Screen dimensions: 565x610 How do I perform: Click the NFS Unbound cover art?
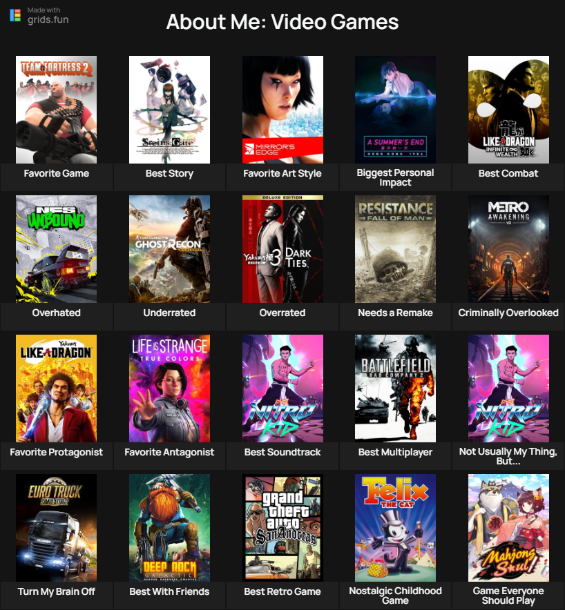[x=57, y=249]
